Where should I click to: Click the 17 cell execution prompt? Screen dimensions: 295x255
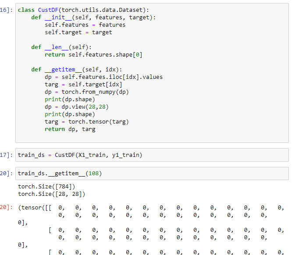tap(7, 155)
